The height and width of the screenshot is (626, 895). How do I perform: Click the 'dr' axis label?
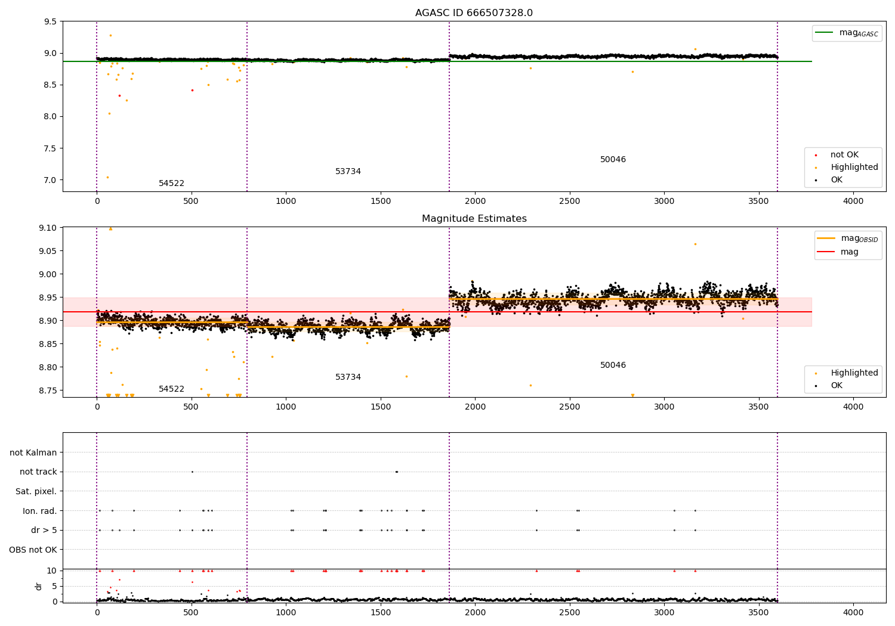pyautogui.click(x=39, y=586)
